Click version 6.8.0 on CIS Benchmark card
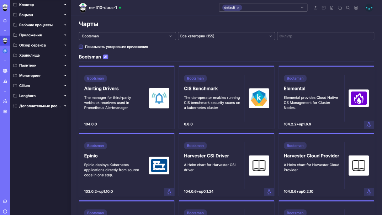The image size is (382, 215). click(188, 124)
